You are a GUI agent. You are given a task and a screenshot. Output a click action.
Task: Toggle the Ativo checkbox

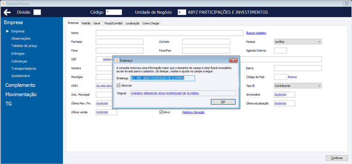click(161, 112)
